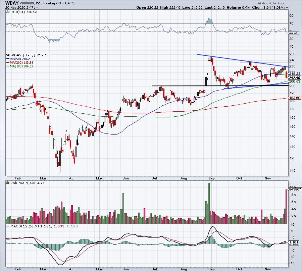302x272 pixels.
Task: Click the 218.23 price tag on the right axis
Action: (295, 73)
